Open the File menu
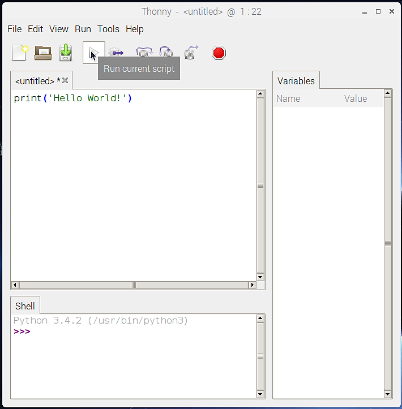The height and width of the screenshot is (409, 402). pyautogui.click(x=14, y=29)
